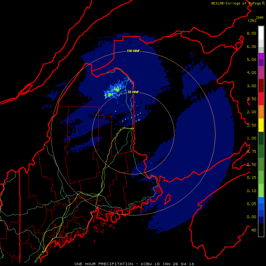The width and height of the screenshot is (266, 266).
Task: Click the black ND swatch at legend bottom
Action: pyautogui.click(x=261, y=230)
